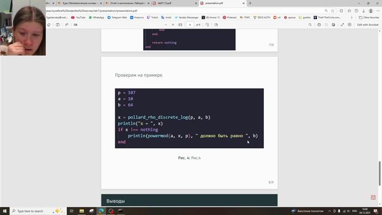Show hidden system tray icons
The height and width of the screenshot is (215, 382).
329,211
